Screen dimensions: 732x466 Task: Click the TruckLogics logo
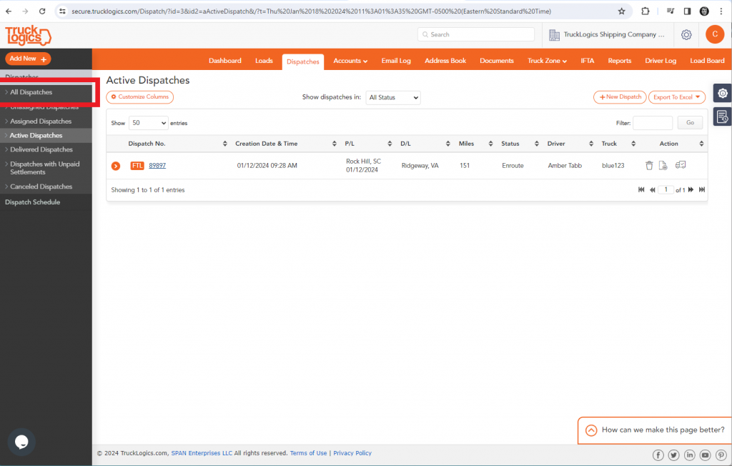click(28, 36)
